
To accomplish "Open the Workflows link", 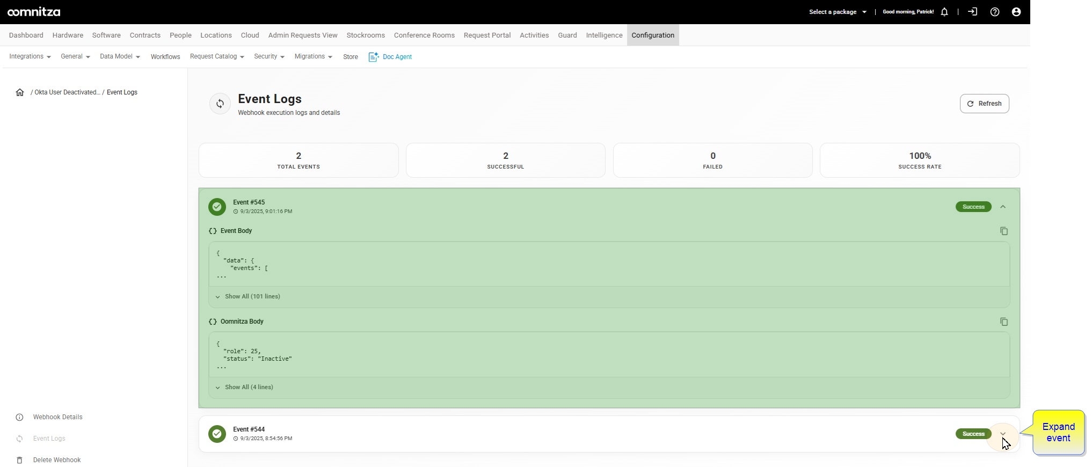I will tap(165, 57).
